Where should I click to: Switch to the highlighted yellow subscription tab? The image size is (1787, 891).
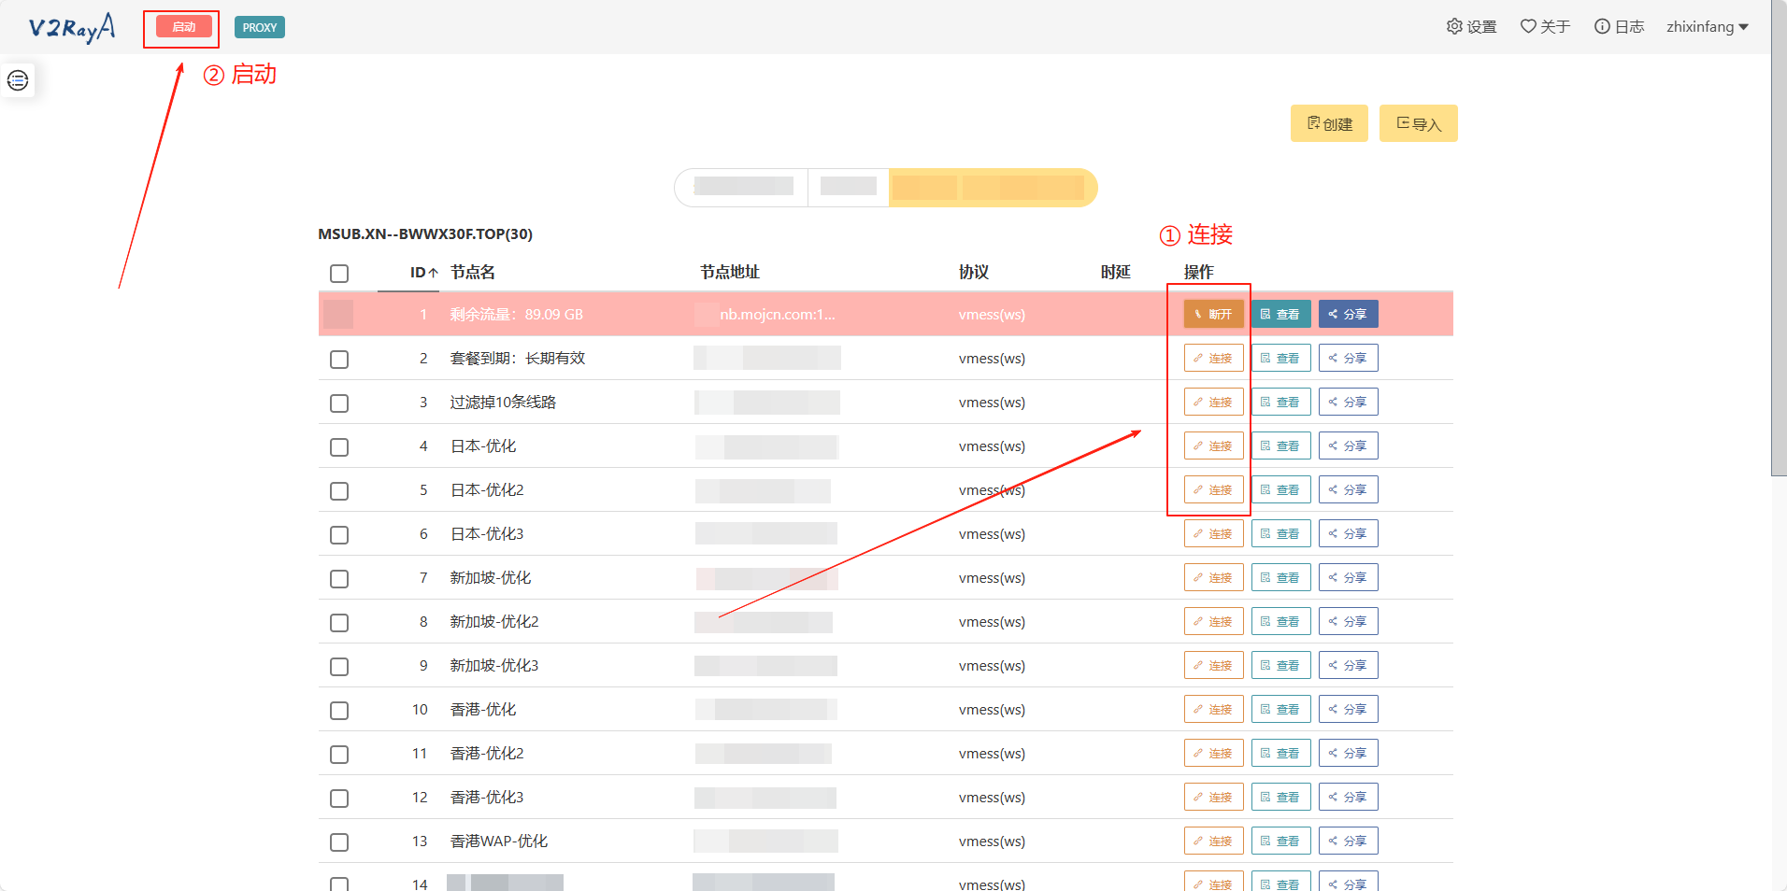coord(991,188)
